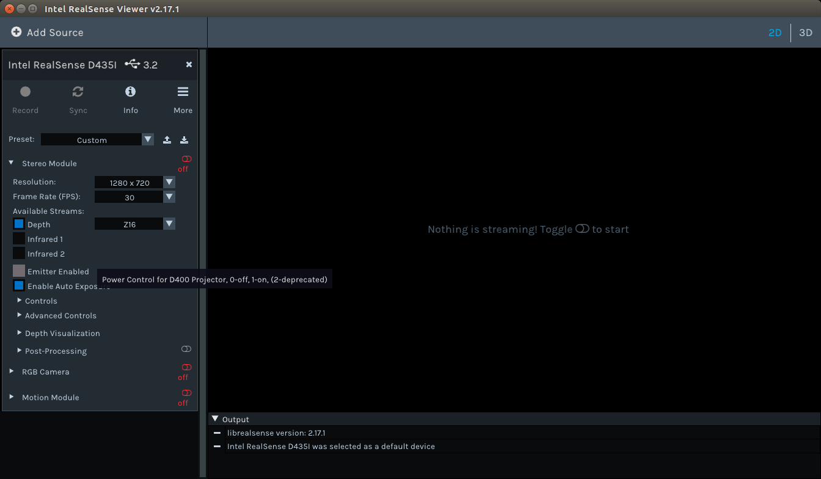Click the save preset download icon
821x479 pixels.
(x=184, y=140)
